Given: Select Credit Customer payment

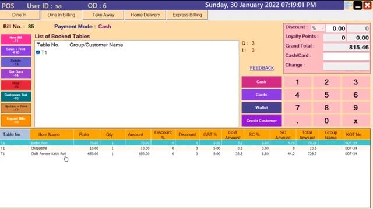Looking at the screenshot, I should (x=262, y=120).
